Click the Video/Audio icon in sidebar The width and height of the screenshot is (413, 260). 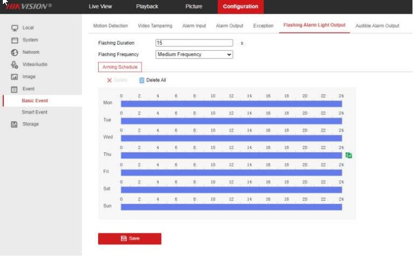tap(15, 65)
